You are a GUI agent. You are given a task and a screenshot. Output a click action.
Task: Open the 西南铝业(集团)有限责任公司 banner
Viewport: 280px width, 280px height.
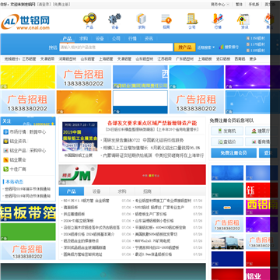pos(140,77)
